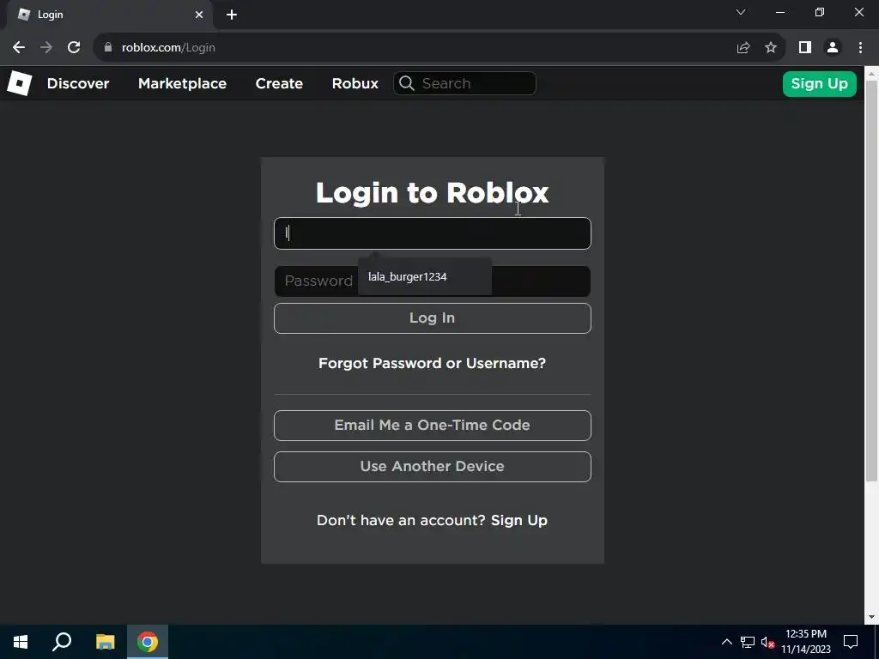Open Windows notification center

pos(851,642)
